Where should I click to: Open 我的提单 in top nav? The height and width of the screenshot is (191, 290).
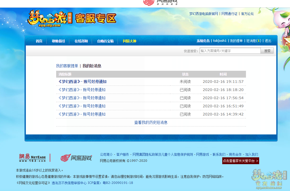(x=236, y=41)
